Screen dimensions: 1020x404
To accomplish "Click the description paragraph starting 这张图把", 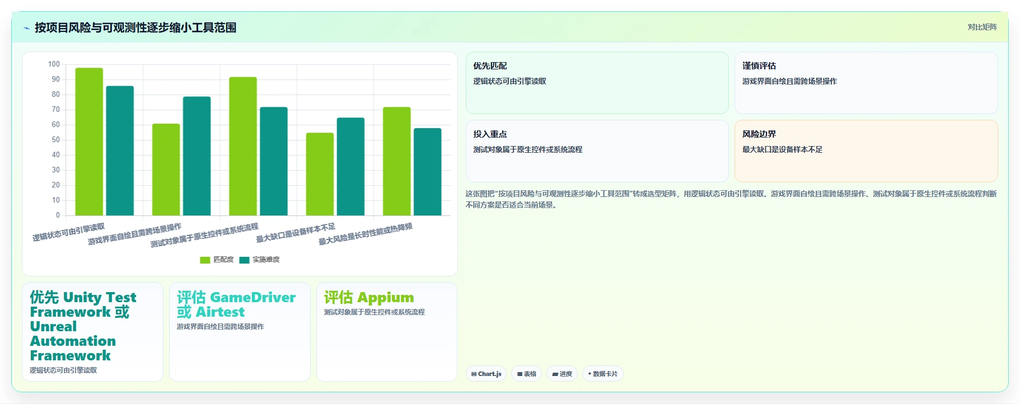I will point(731,199).
